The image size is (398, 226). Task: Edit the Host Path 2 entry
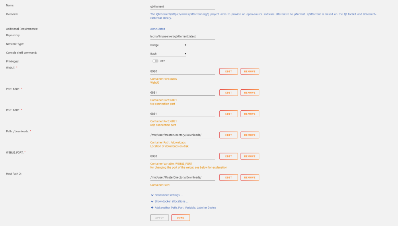tap(229, 177)
